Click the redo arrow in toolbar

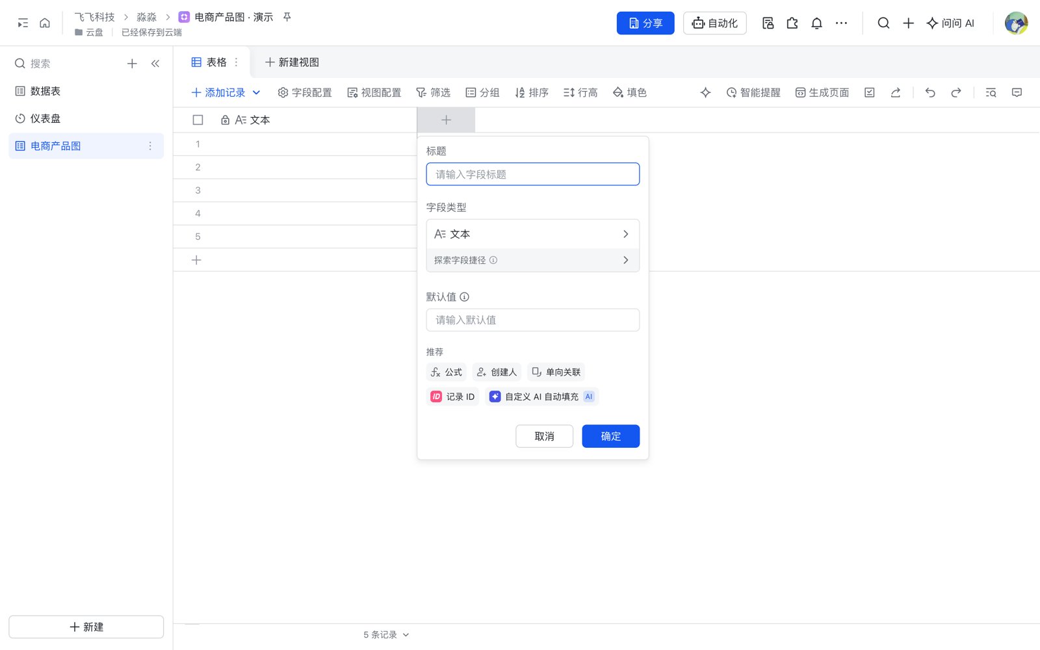(955, 92)
